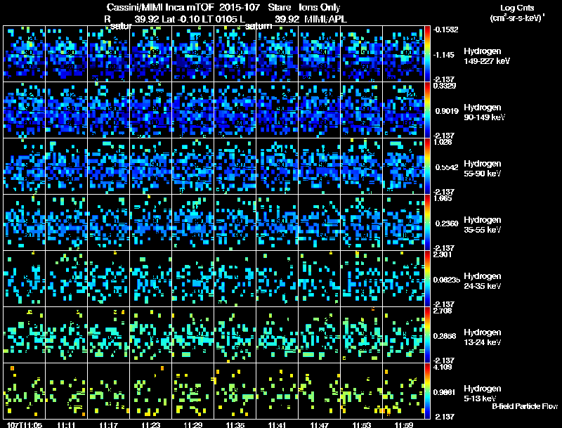The image size is (562, 428).
Task: Click the '11:53' time axis label
Action: (362, 424)
